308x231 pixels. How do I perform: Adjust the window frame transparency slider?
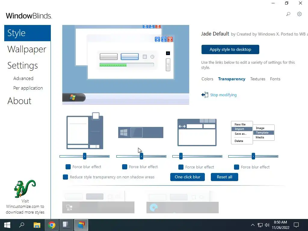[197, 156]
